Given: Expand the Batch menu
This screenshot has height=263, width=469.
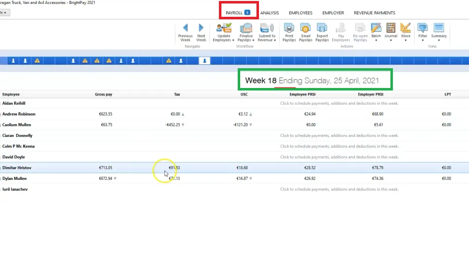Looking at the screenshot, I should coord(376,32).
